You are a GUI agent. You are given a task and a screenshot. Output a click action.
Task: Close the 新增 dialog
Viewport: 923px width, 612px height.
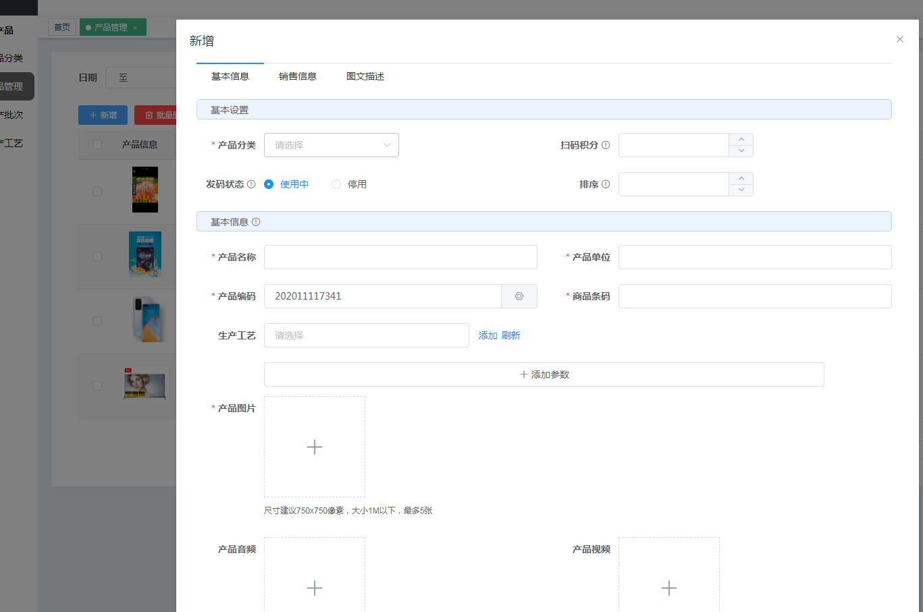pos(900,39)
